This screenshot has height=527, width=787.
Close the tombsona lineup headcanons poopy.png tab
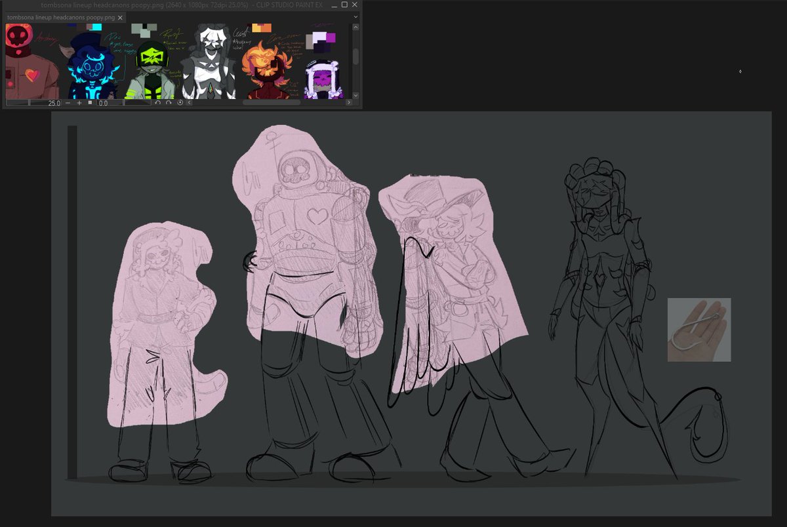tap(119, 18)
